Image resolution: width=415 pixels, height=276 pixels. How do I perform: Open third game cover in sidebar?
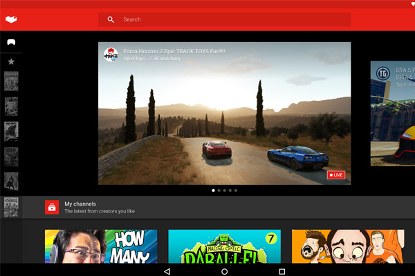[11, 131]
